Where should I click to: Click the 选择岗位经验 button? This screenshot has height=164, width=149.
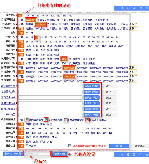pyautogui.click(x=91, y=86)
